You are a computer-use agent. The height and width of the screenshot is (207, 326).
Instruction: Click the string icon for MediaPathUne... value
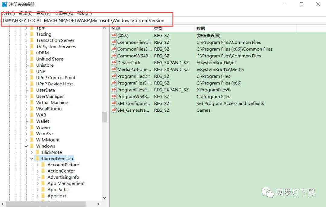(x=114, y=69)
